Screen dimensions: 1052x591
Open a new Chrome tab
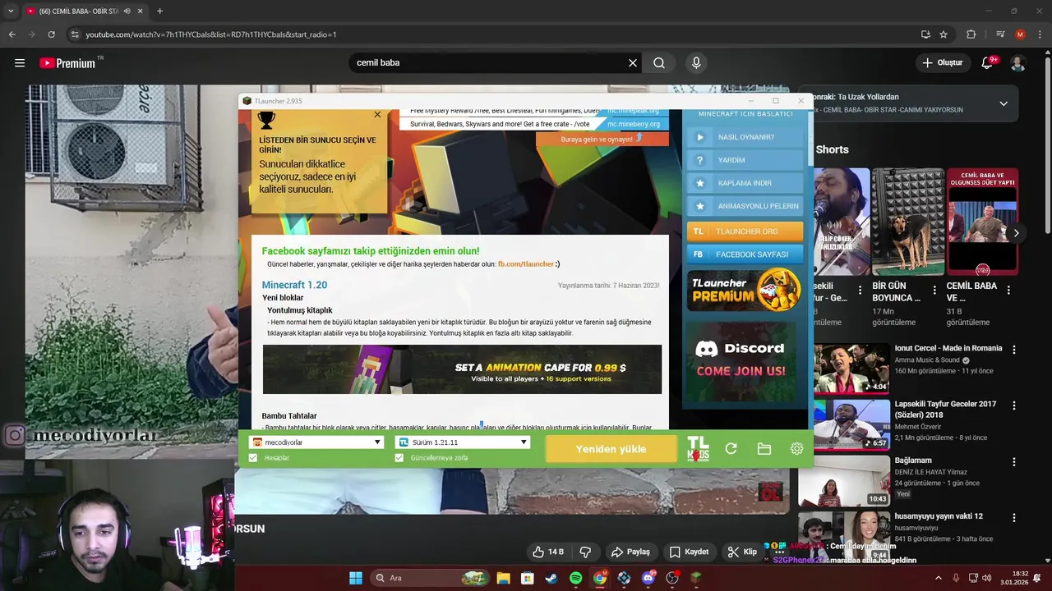click(x=159, y=11)
